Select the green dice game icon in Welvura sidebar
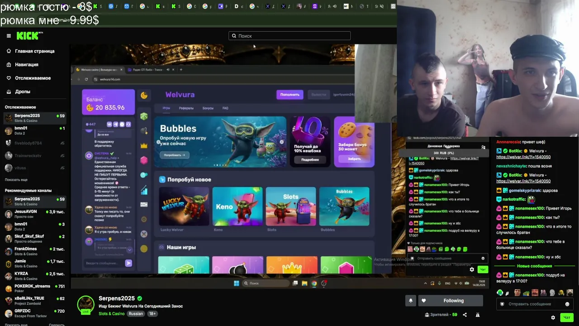The image size is (579, 326). click(144, 116)
